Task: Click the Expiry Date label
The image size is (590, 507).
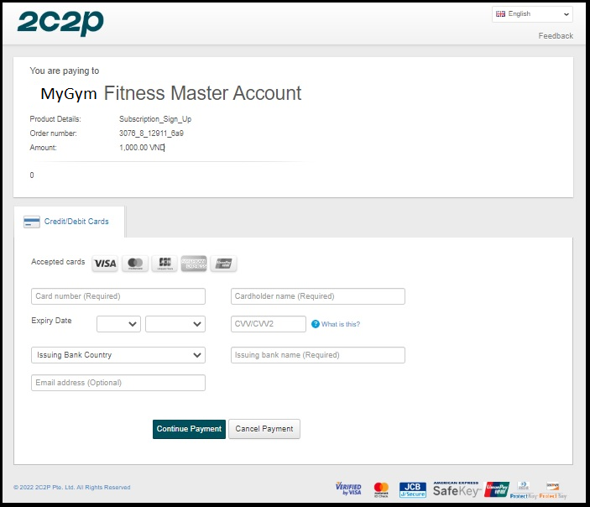Action: click(51, 321)
